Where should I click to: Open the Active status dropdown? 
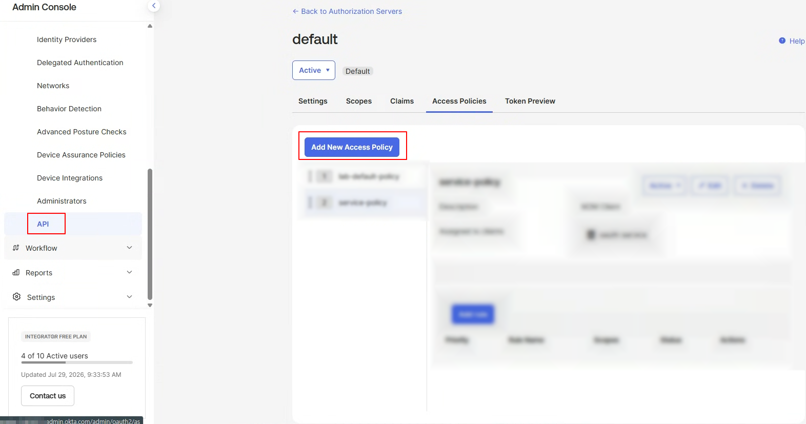pyautogui.click(x=314, y=70)
